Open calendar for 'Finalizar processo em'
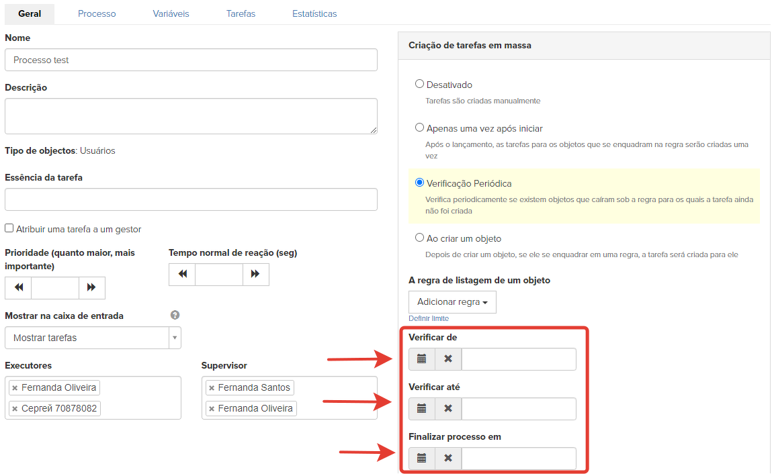The height and width of the screenshot is (474, 772). (x=421, y=459)
